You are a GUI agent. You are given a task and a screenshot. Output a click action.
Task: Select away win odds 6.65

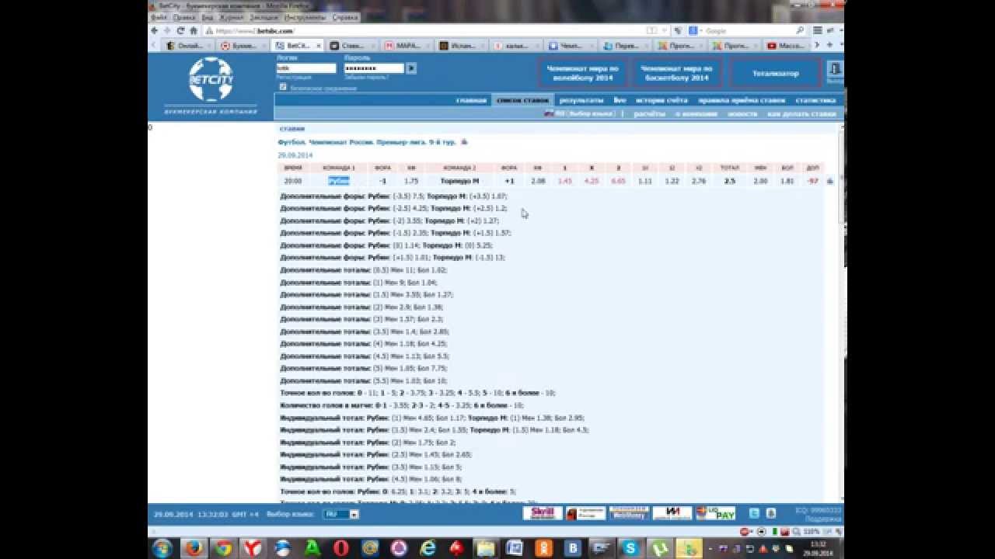pos(619,181)
